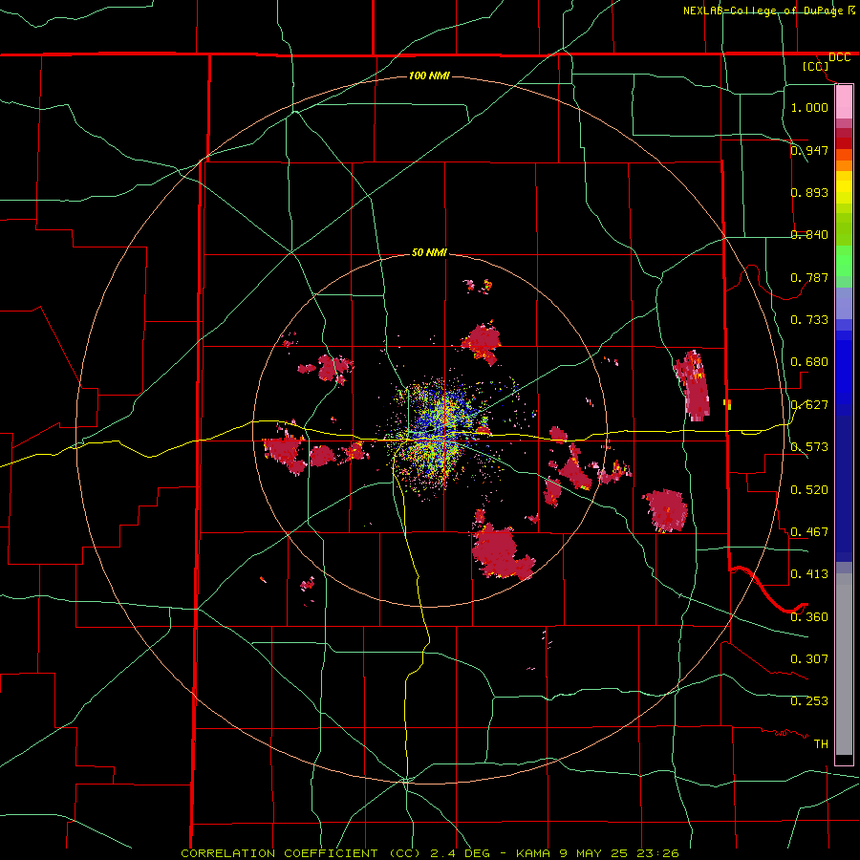Select the 0.893 scale value
Image resolution: width=860 pixels, height=860 pixels.
click(809, 192)
